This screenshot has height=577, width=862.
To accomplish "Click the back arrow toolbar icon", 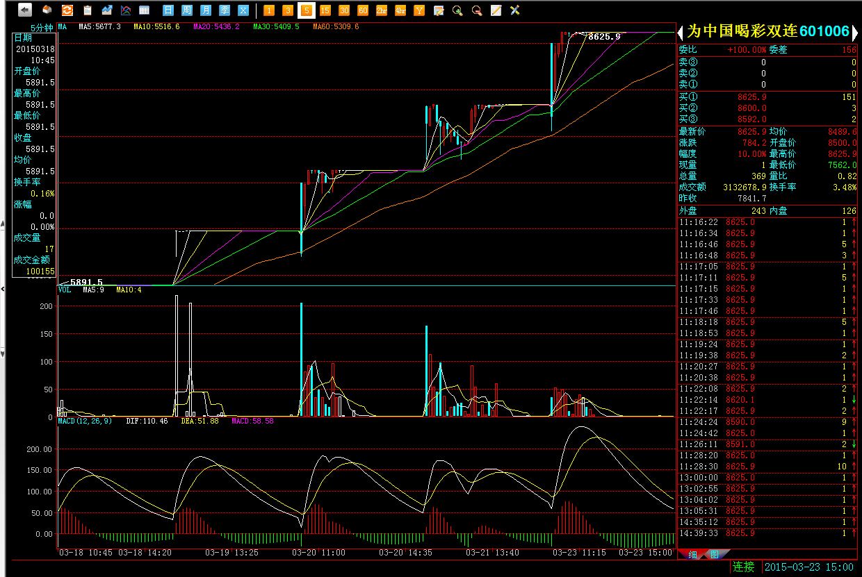I will click(x=25, y=10).
